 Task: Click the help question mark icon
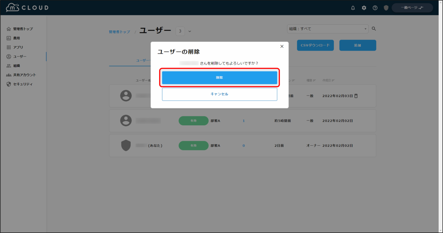click(375, 7)
